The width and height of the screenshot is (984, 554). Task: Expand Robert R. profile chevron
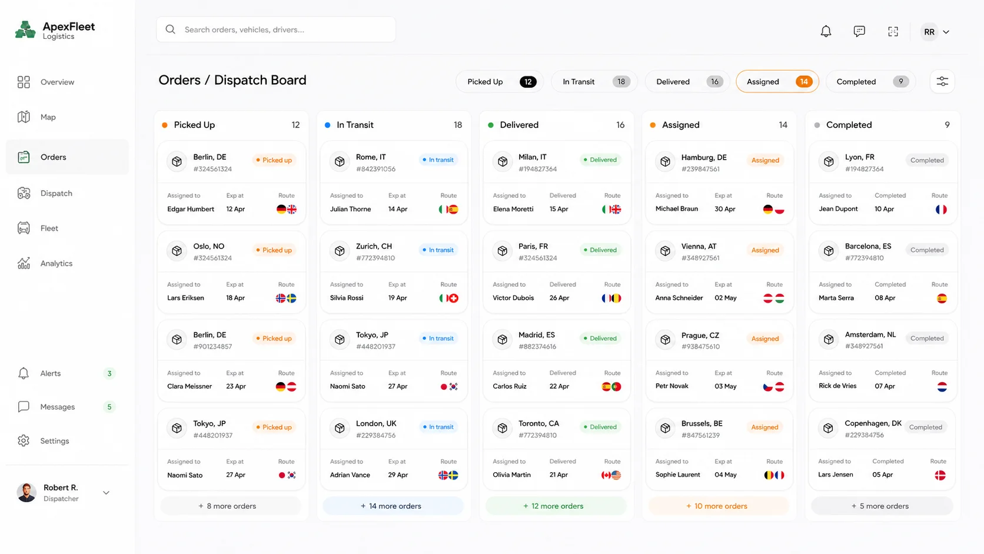tap(106, 493)
